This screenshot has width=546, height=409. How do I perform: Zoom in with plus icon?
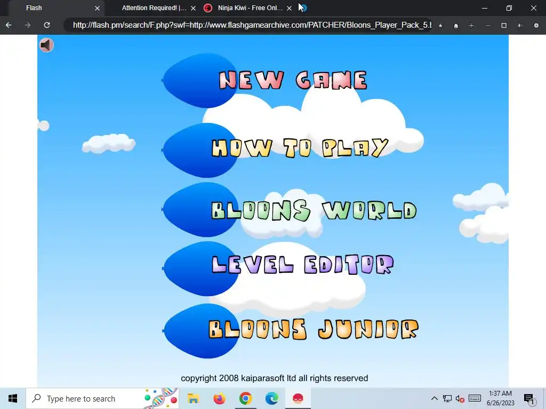[x=471, y=26]
